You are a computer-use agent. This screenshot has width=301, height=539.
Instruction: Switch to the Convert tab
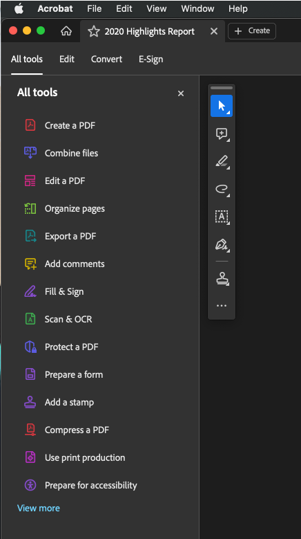[x=106, y=59]
